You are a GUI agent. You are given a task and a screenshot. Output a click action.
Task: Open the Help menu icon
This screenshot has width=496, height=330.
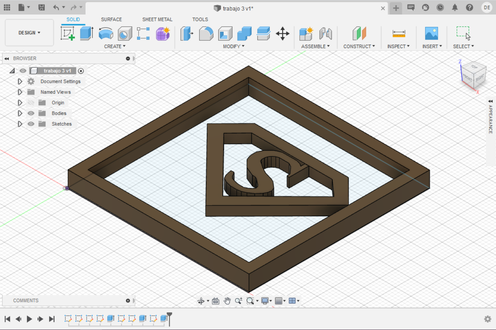tap(469, 7)
